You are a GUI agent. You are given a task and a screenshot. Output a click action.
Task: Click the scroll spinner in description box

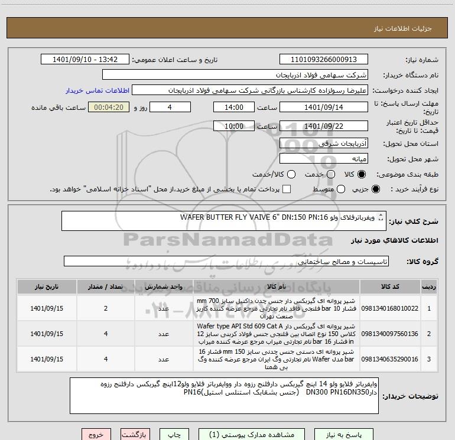[x=381, y=217]
